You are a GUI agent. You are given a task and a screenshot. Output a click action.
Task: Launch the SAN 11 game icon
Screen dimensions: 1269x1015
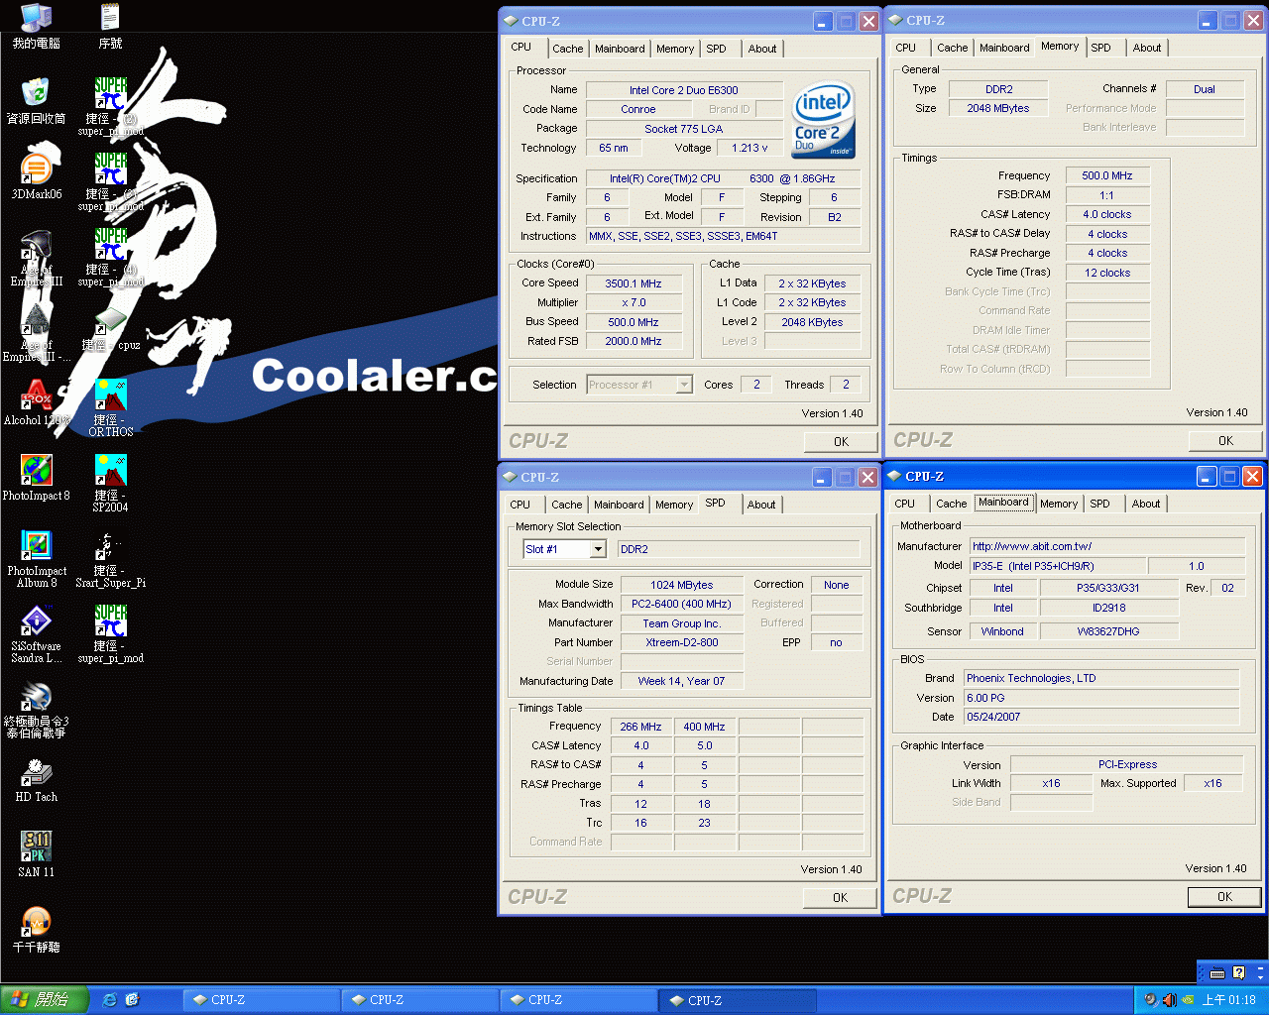pos(36,854)
